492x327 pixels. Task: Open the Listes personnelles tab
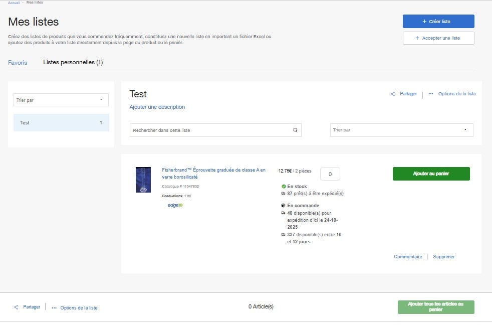point(73,62)
